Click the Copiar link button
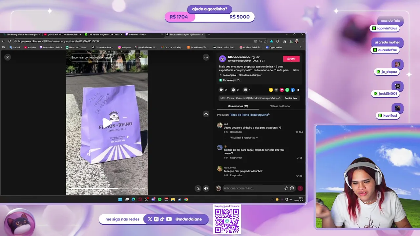The width and height of the screenshot is (420, 236). 291,98
